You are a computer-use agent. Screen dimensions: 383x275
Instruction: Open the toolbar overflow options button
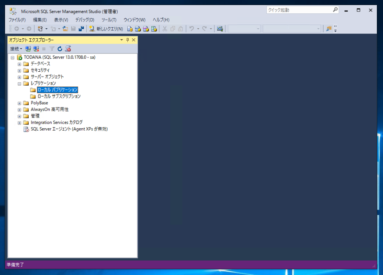pos(336,29)
